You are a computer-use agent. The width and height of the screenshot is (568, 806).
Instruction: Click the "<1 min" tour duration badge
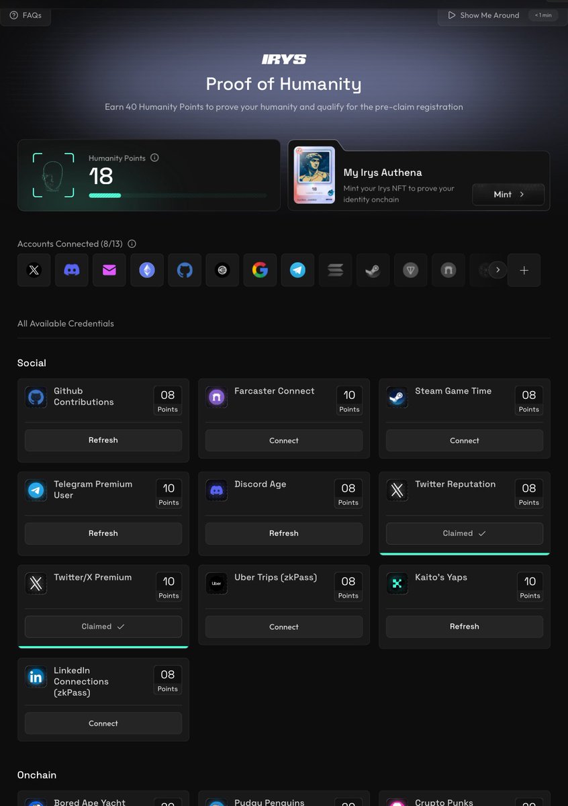click(543, 15)
